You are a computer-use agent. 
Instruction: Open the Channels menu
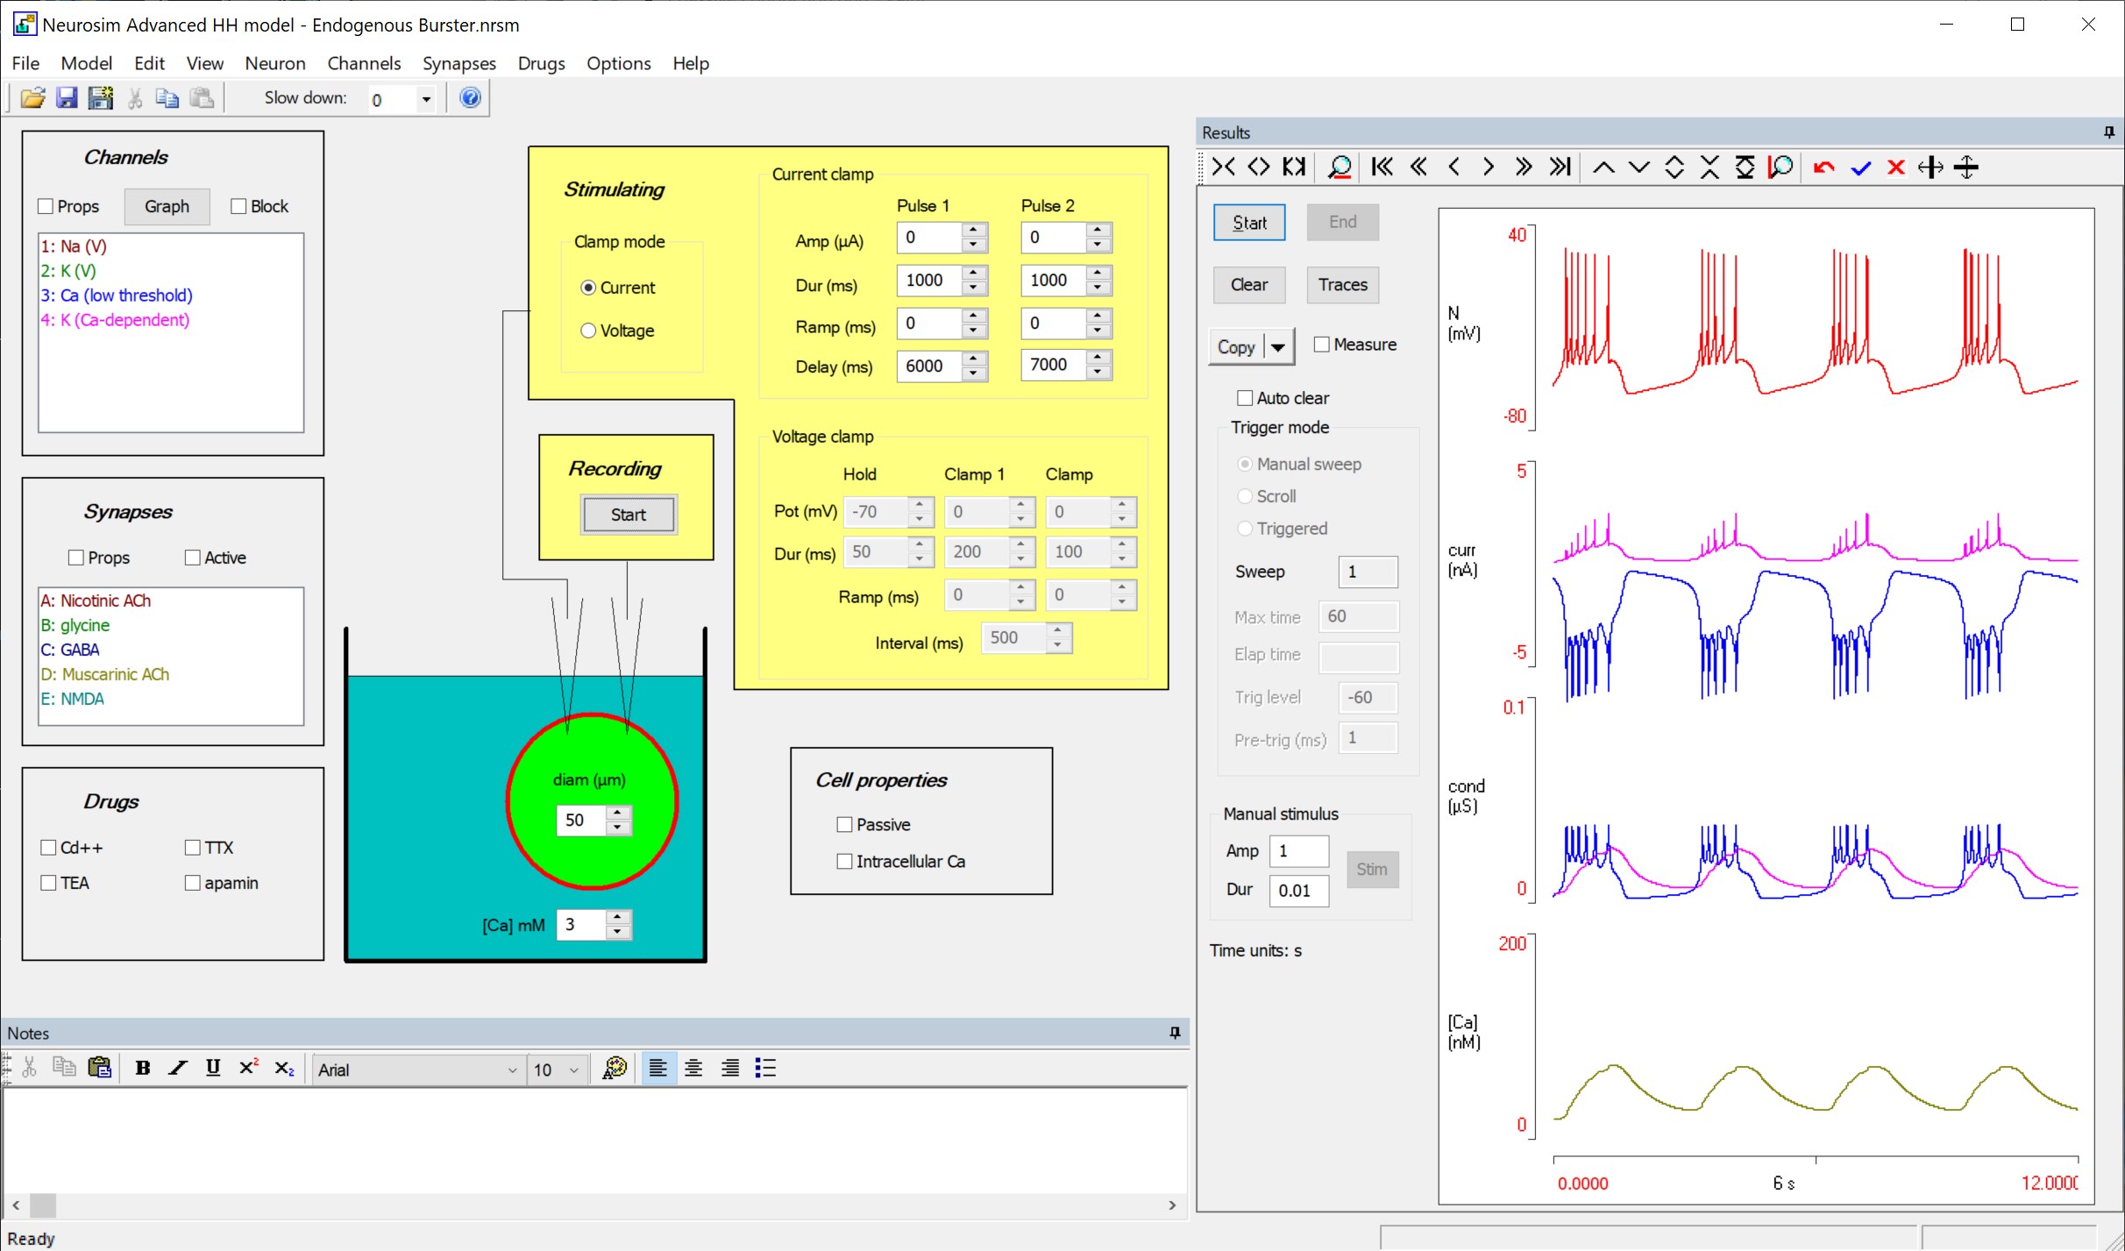[x=363, y=63]
